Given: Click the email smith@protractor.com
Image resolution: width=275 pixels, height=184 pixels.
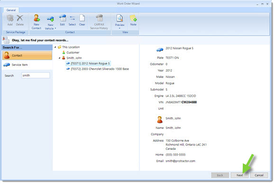Looking at the screenshot, I should click(x=181, y=161).
